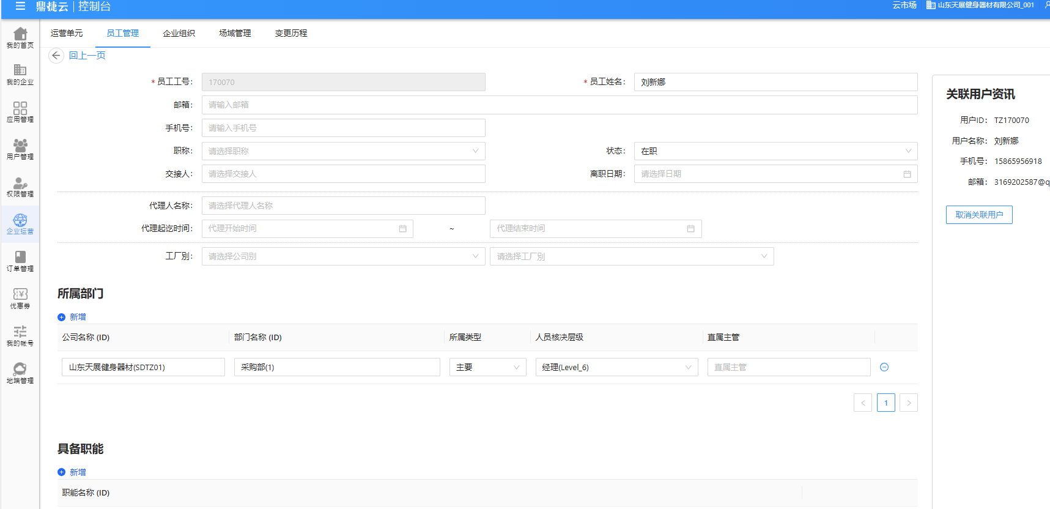Click the 员工工号 field 170070

coord(344,82)
